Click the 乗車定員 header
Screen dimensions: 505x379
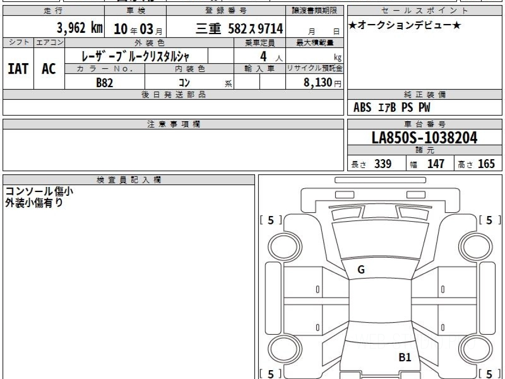[x=260, y=43]
